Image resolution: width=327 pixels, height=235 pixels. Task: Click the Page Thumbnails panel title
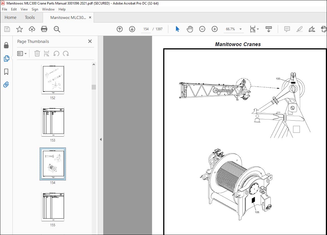click(x=33, y=42)
